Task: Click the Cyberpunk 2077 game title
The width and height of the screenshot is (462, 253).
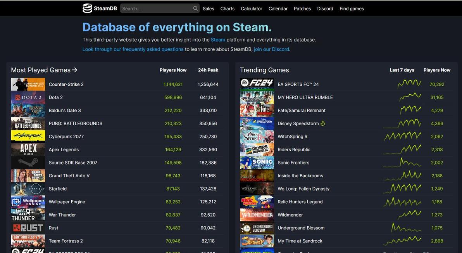Action: pos(66,137)
